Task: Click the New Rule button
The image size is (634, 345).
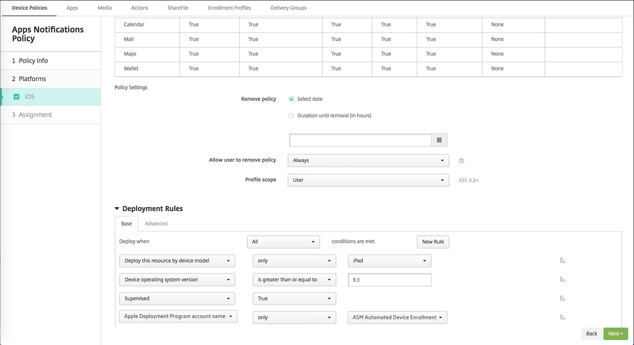Action: [x=433, y=242]
